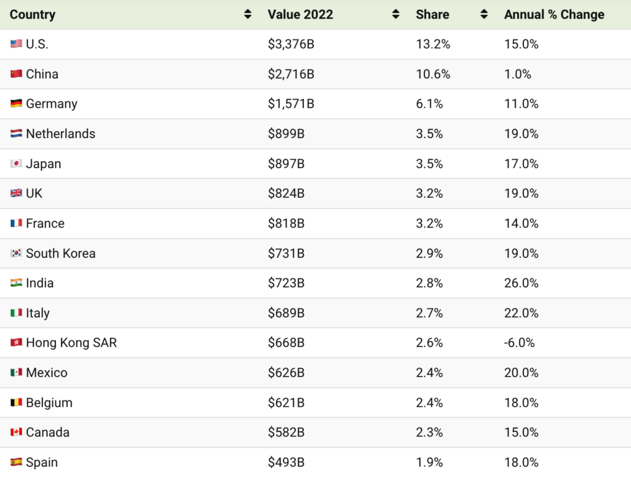
Task: Click the Country column header text
Action: pos(33,15)
